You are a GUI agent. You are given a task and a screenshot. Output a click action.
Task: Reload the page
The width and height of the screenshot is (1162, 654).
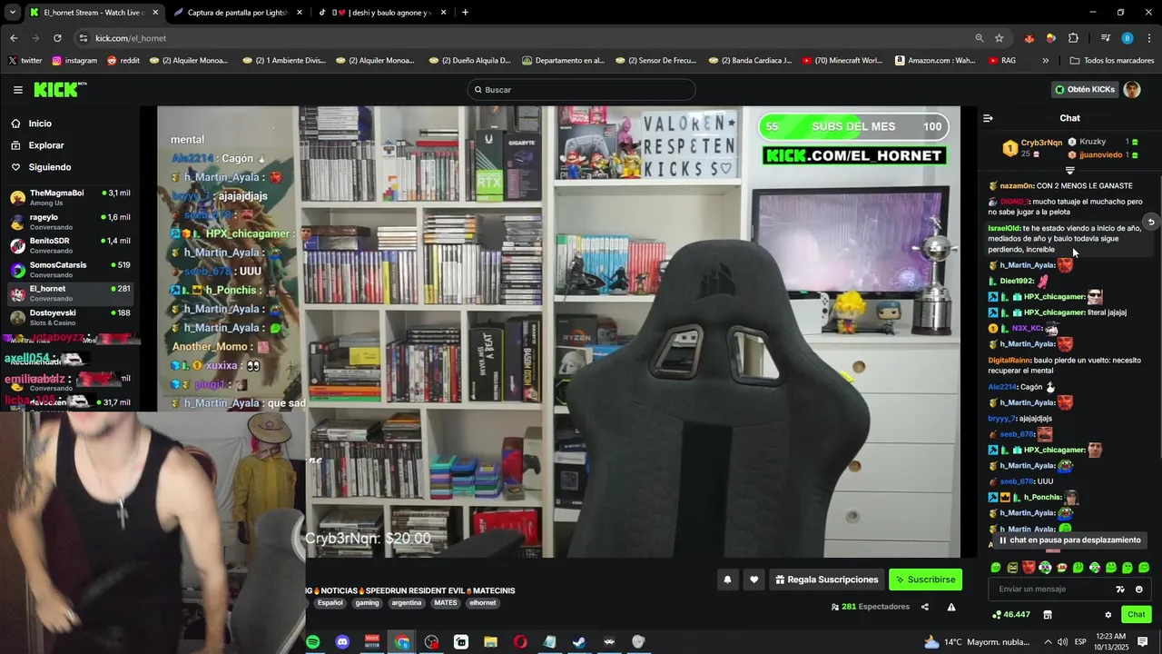57,38
